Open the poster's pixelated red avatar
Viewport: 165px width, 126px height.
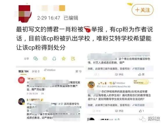click(25, 14)
